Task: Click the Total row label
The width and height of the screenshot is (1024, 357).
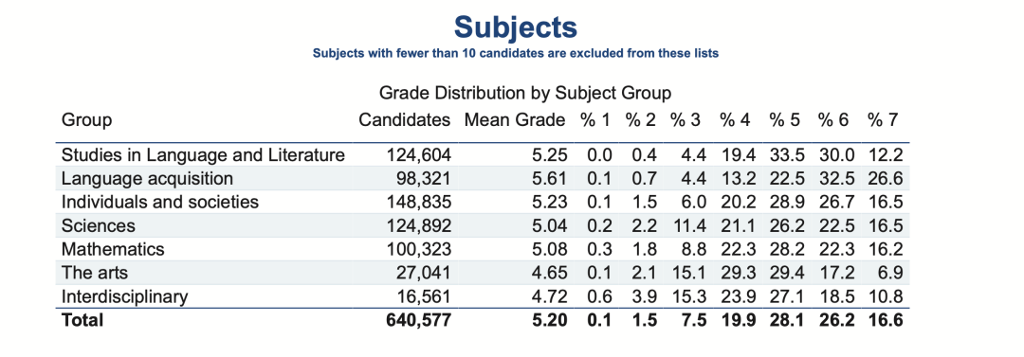Action: click(x=82, y=320)
